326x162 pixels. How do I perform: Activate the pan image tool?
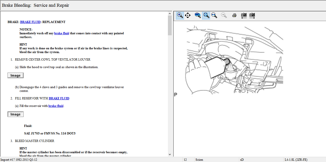(188, 15)
